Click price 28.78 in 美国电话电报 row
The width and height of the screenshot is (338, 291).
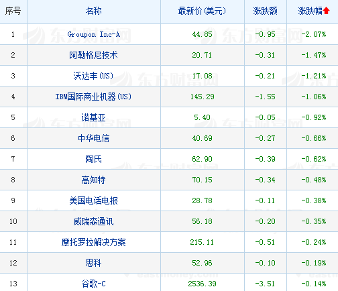[x=202, y=200]
